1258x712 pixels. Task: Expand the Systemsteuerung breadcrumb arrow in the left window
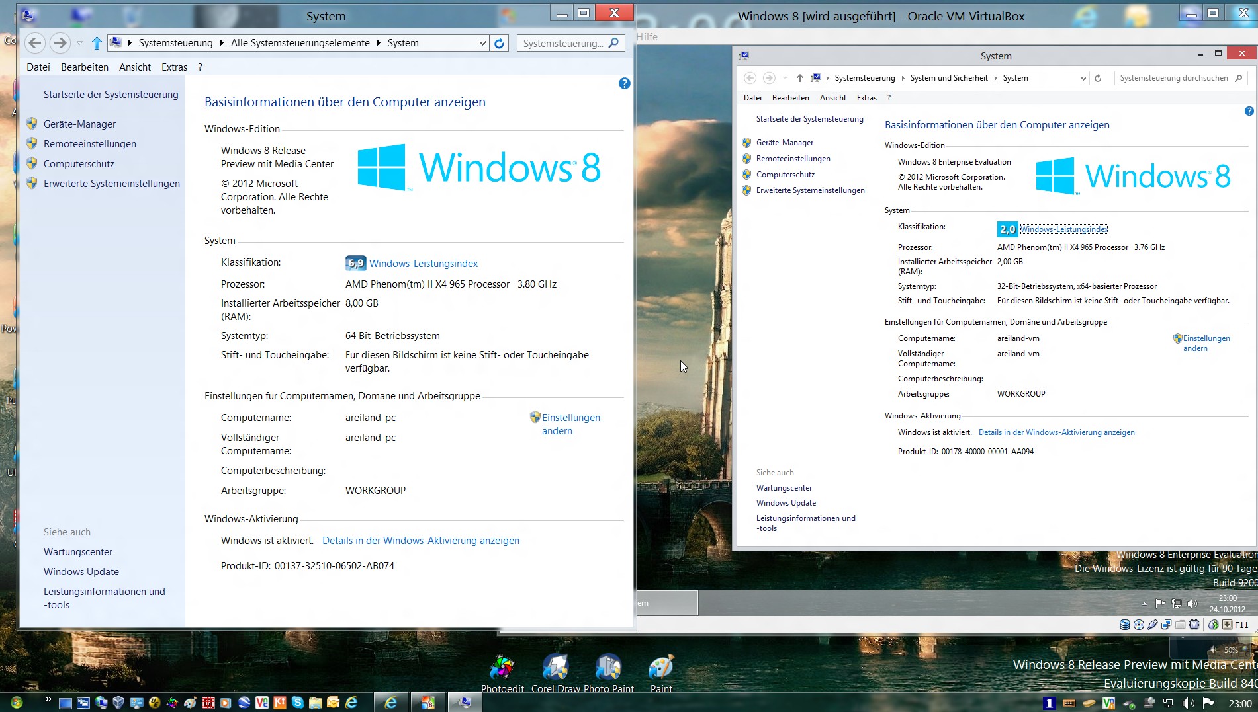(222, 43)
